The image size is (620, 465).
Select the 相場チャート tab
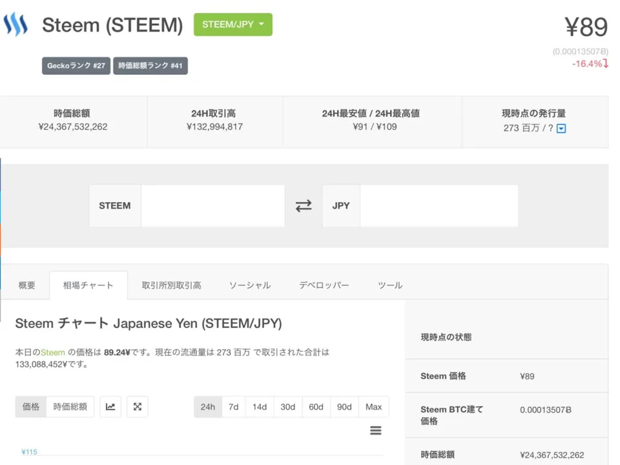88,285
